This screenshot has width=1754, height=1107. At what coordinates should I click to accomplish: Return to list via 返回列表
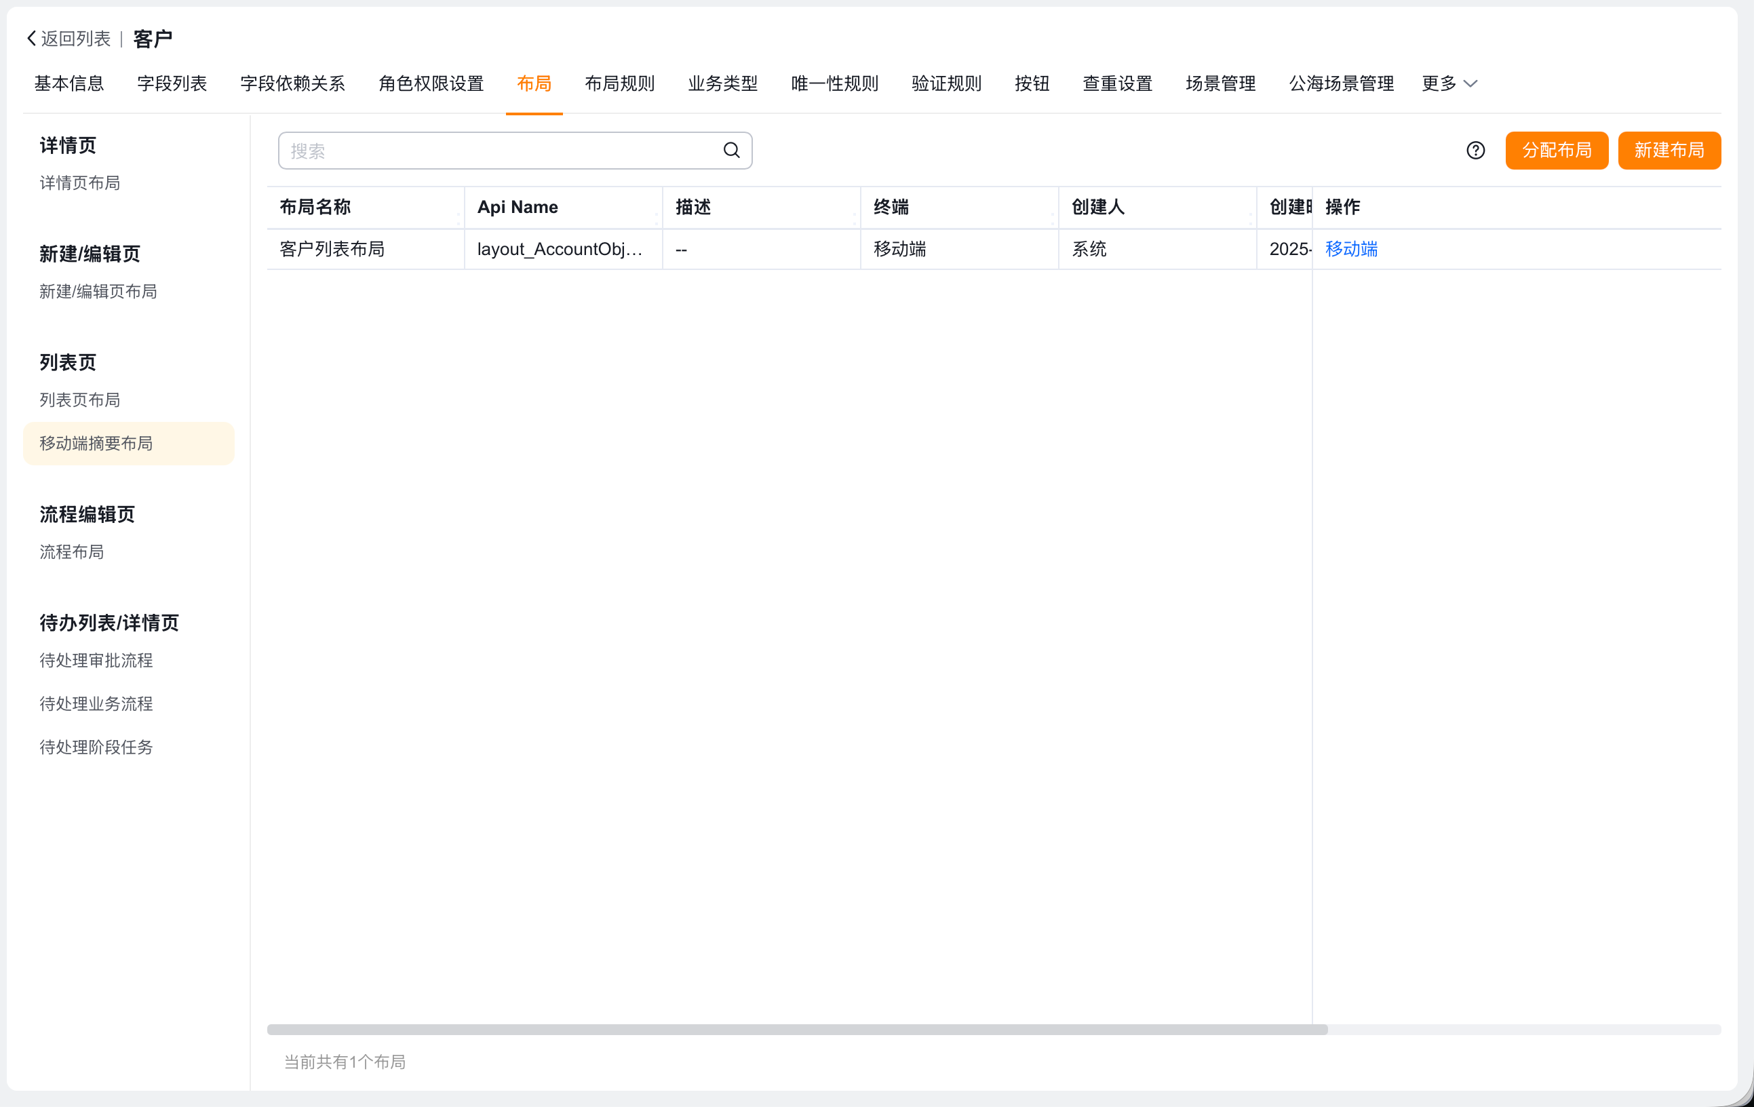[75, 39]
